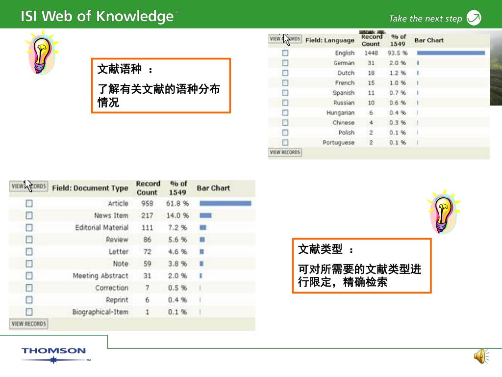Check the Article document type checkbox
The width and height of the screenshot is (502, 377).
[29, 203]
